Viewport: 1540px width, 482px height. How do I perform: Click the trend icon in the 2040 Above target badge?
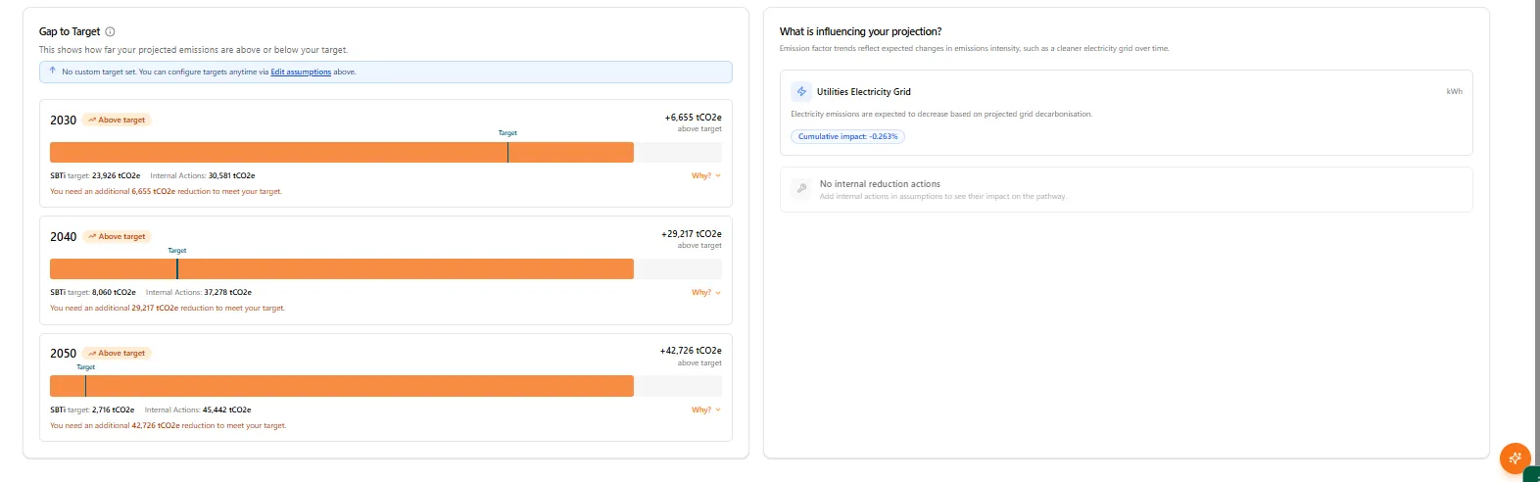click(x=92, y=237)
